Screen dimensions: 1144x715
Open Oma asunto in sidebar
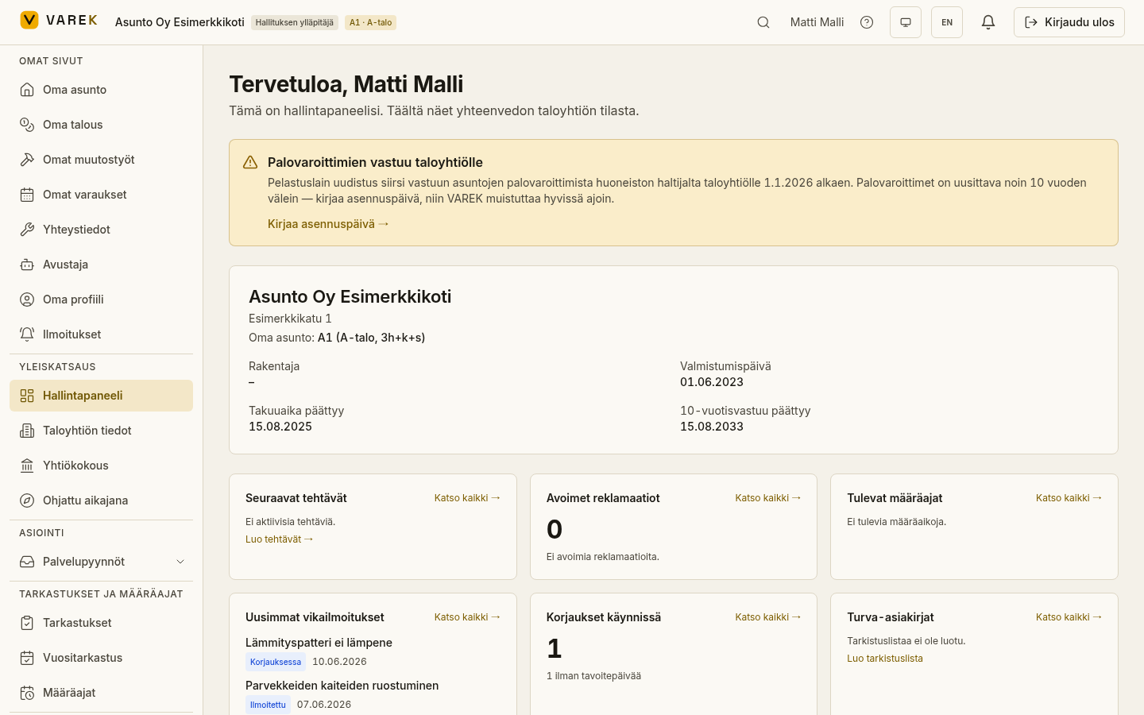[101, 90]
